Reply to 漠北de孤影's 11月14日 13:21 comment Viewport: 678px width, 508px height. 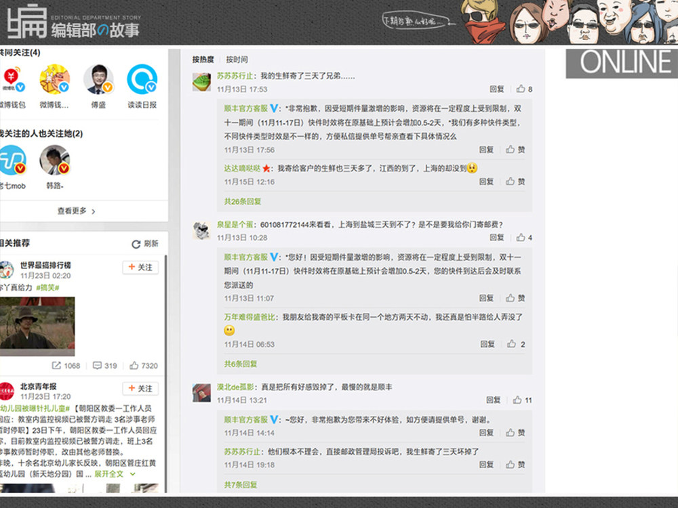[x=494, y=400]
